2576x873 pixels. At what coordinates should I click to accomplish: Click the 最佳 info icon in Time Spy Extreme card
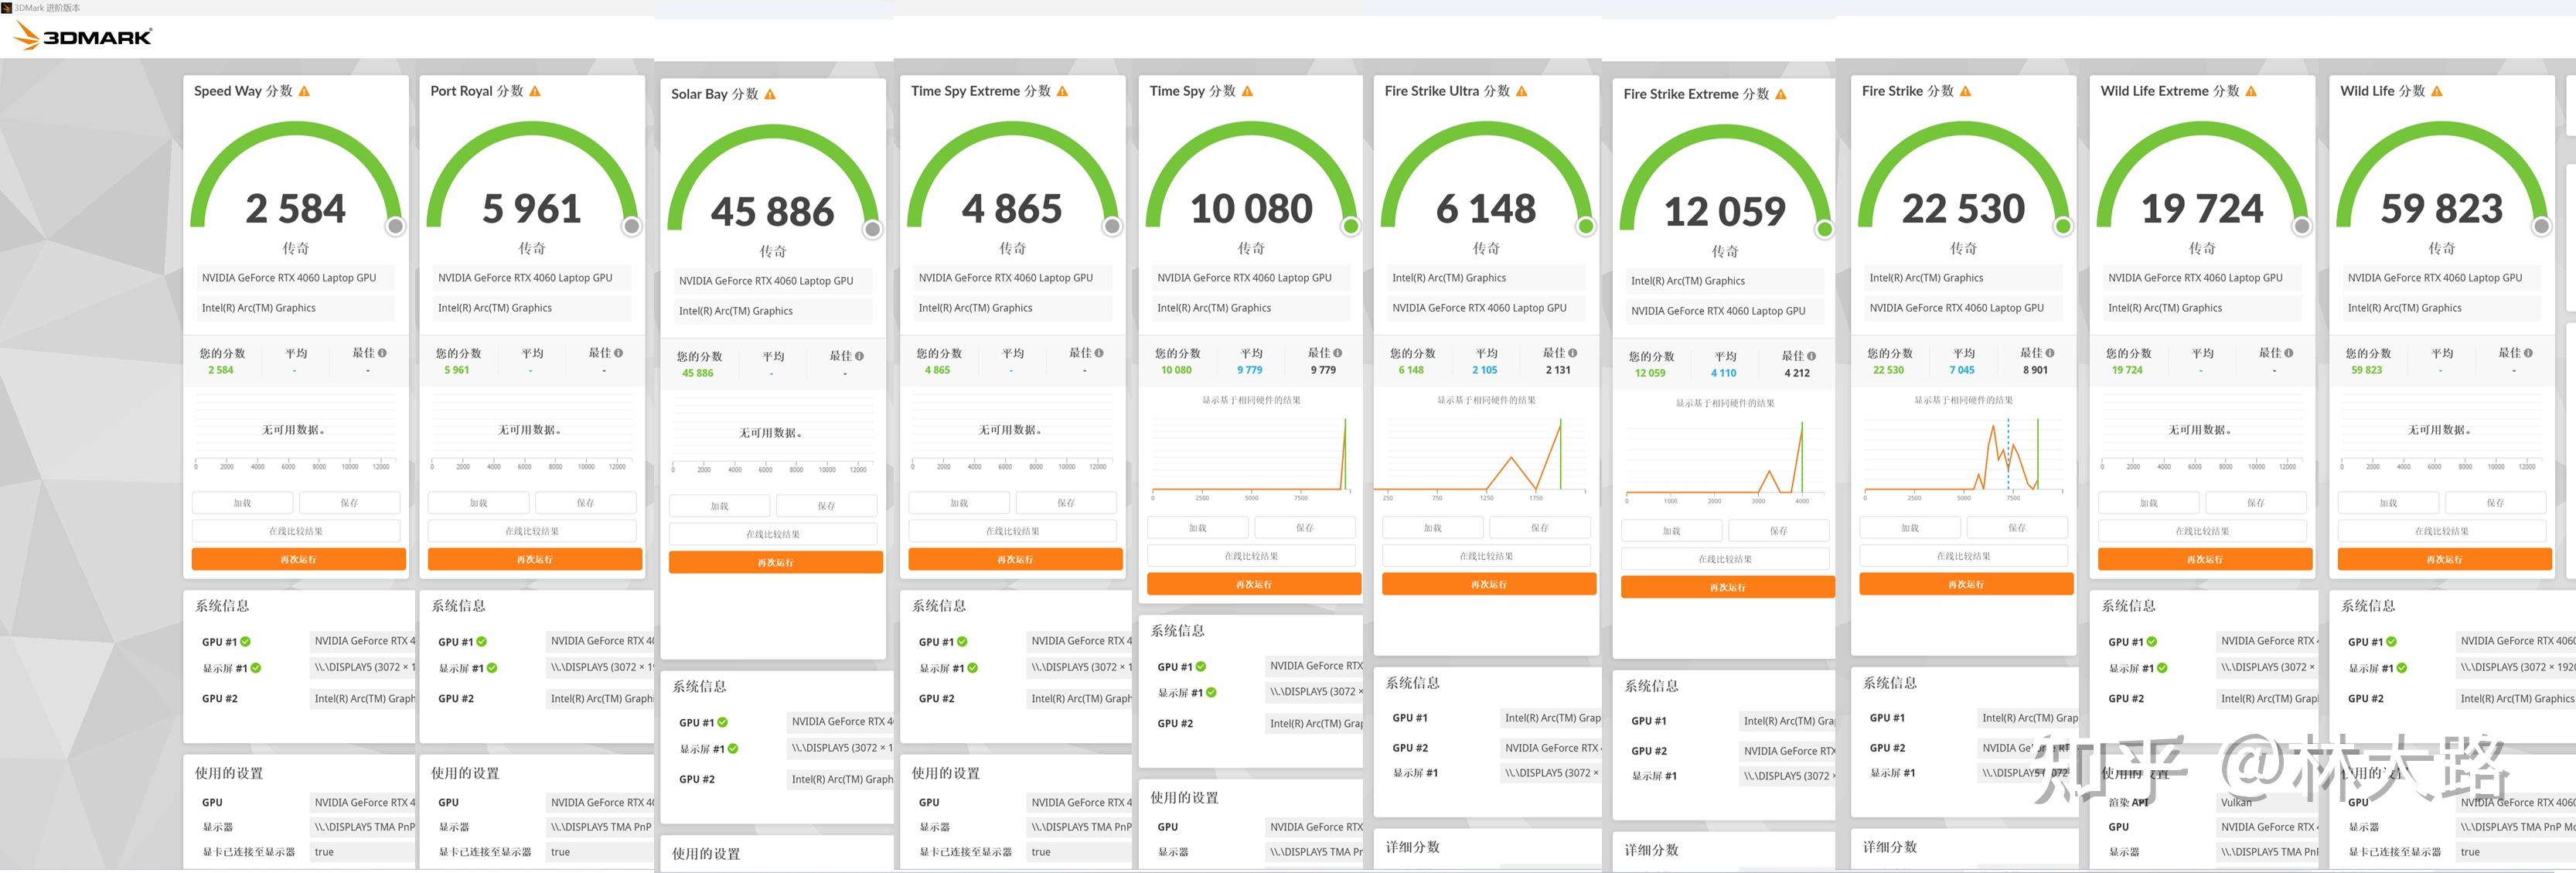coord(1099,353)
